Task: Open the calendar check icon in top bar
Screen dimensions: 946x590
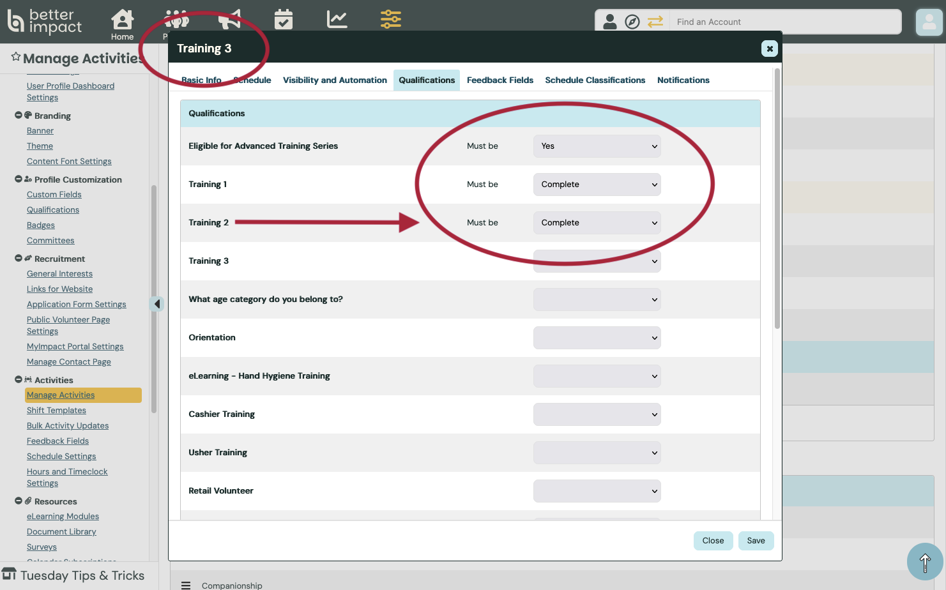Action: tap(284, 20)
